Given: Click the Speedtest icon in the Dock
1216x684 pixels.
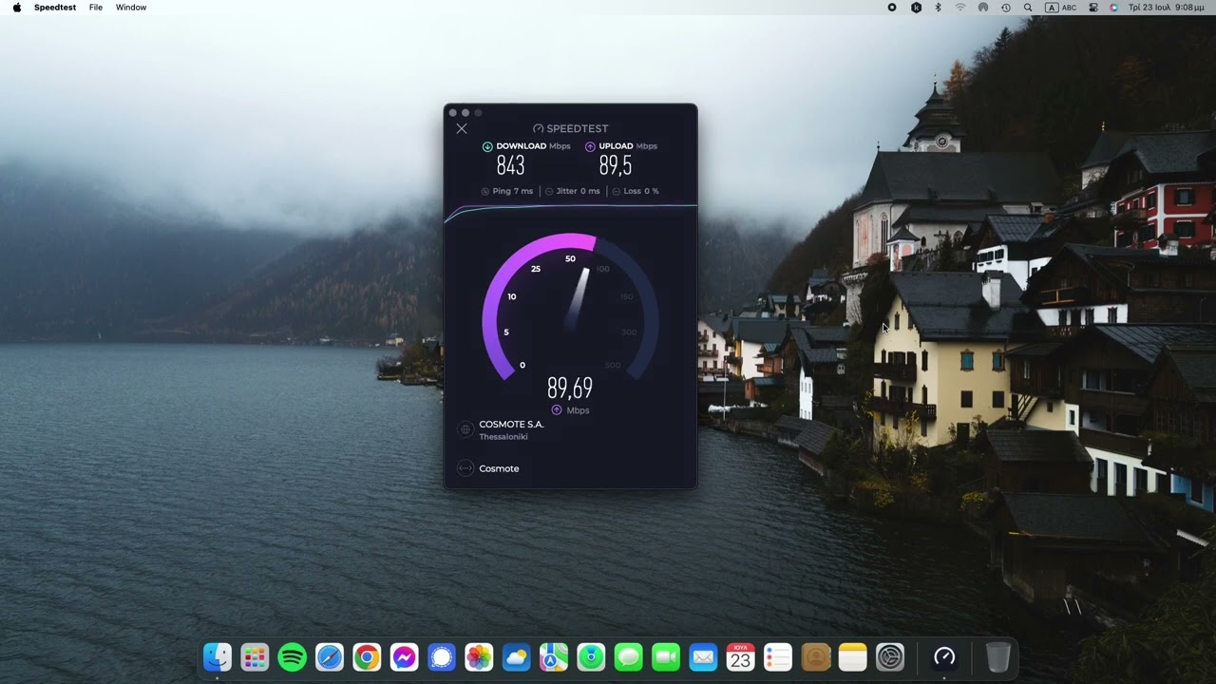Looking at the screenshot, I should point(944,656).
